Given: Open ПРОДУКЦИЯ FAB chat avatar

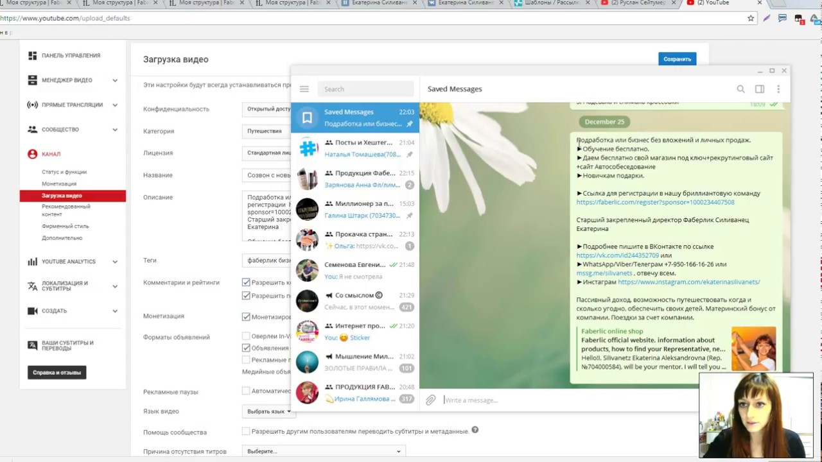Looking at the screenshot, I should [307, 393].
